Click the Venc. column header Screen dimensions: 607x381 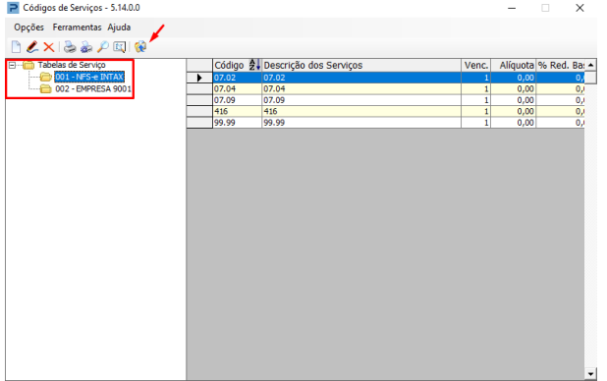click(x=476, y=65)
